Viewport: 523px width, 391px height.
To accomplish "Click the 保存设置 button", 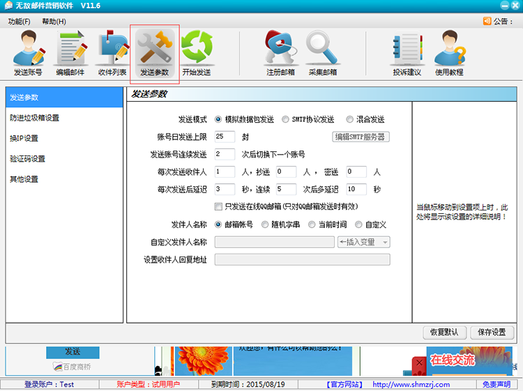I will click(x=492, y=332).
